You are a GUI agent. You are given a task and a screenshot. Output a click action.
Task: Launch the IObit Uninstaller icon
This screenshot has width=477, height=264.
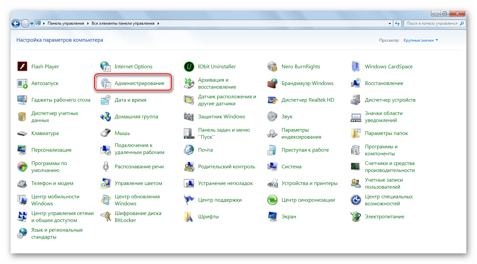click(x=189, y=67)
